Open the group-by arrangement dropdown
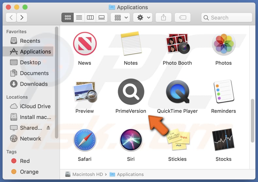 coord(120,17)
